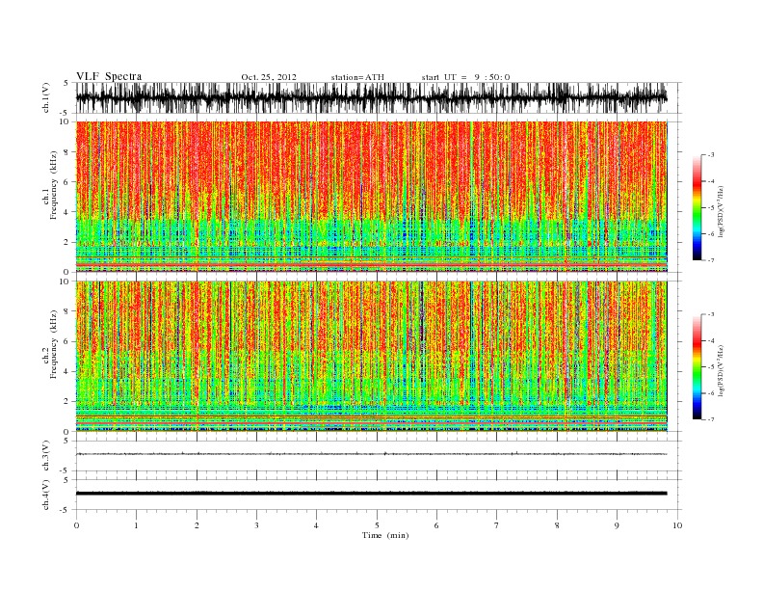Click the "9" tick on the time axis
This screenshot has height=590, width=763.
tap(617, 525)
